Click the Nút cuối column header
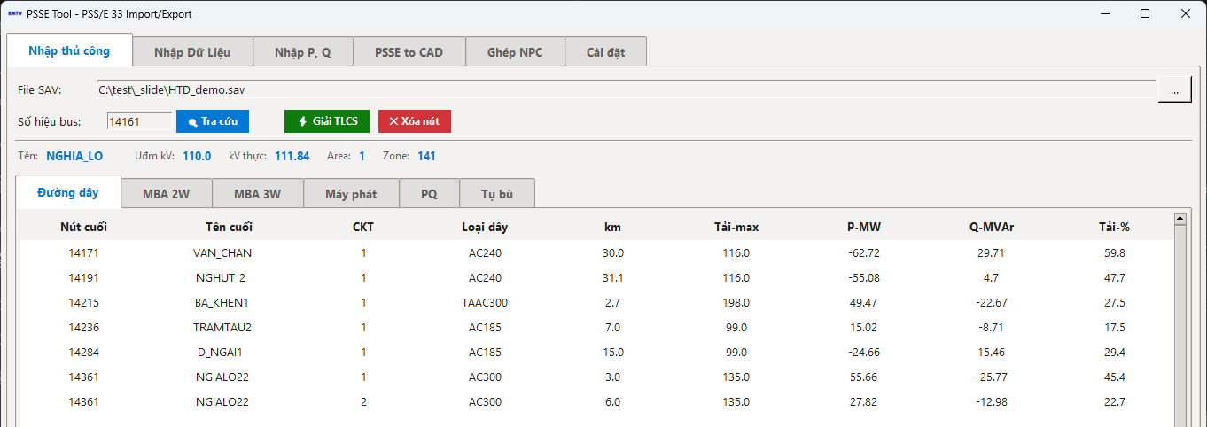1207x427 pixels. click(x=84, y=227)
